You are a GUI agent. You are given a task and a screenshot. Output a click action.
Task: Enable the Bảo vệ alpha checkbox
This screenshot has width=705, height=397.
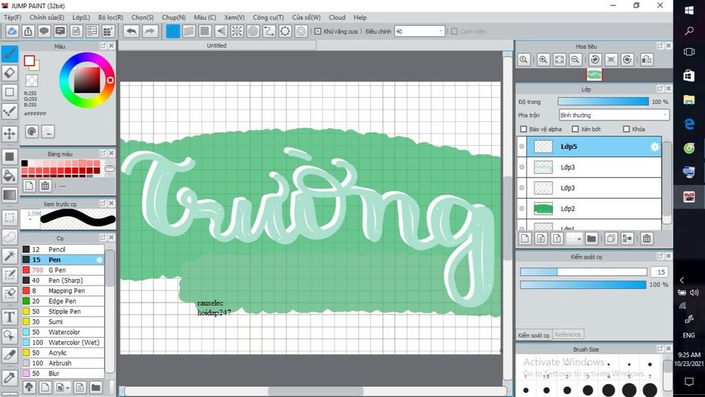point(523,129)
